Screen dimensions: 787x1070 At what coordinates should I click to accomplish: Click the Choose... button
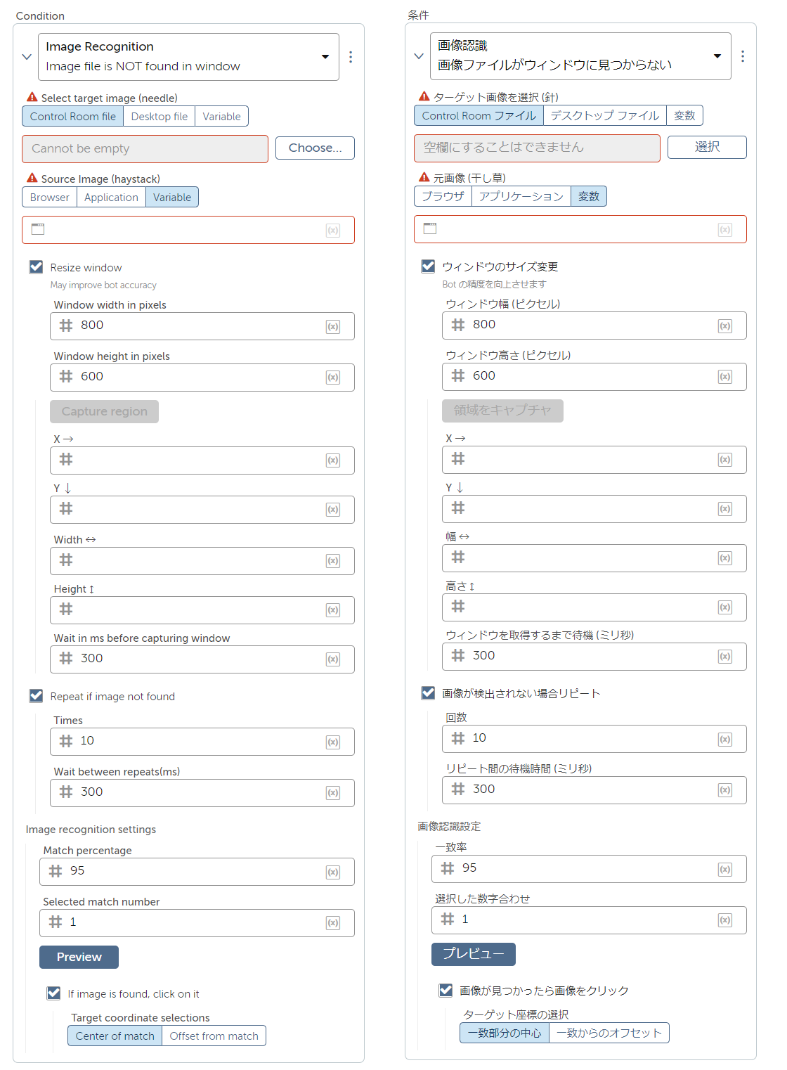tap(315, 148)
